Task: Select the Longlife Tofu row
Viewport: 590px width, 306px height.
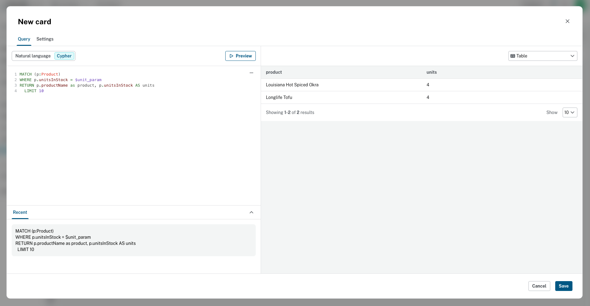Action: [x=279, y=97]
